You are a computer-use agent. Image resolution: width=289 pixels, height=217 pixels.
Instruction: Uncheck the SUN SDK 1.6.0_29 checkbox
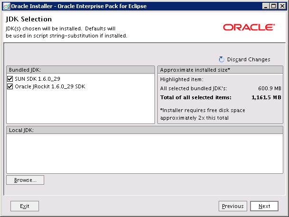(x=10, y=78)
